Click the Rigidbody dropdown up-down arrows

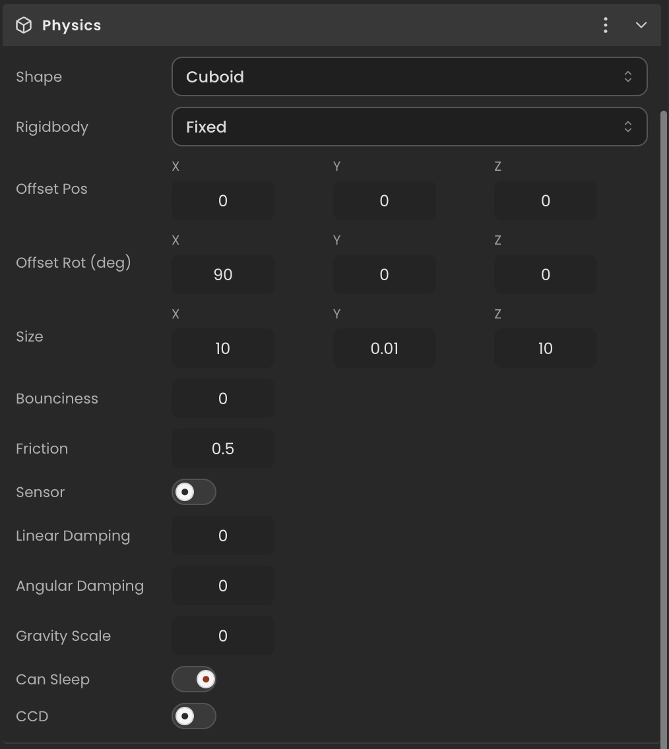628,127
